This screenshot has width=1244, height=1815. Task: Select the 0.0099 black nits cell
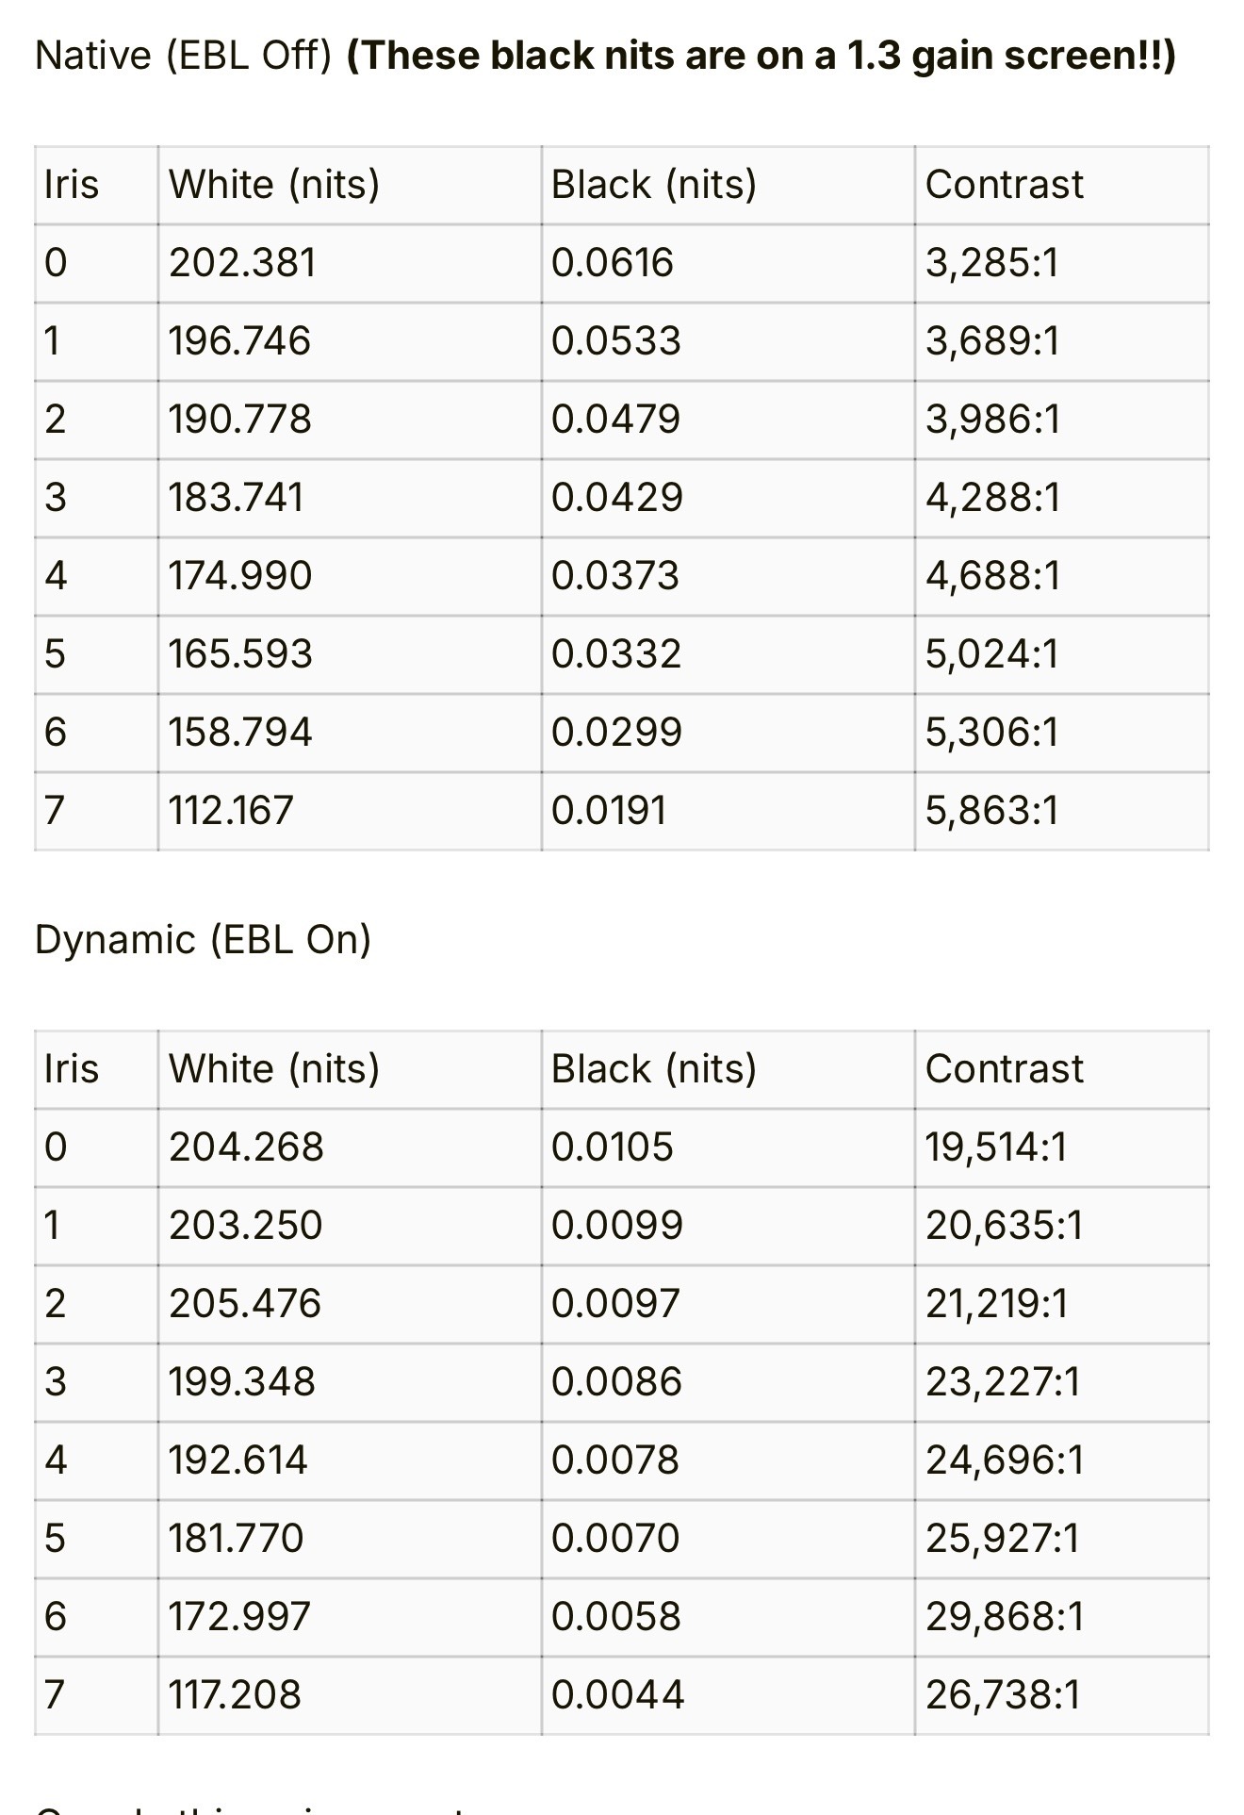[x=616, y=1226]
